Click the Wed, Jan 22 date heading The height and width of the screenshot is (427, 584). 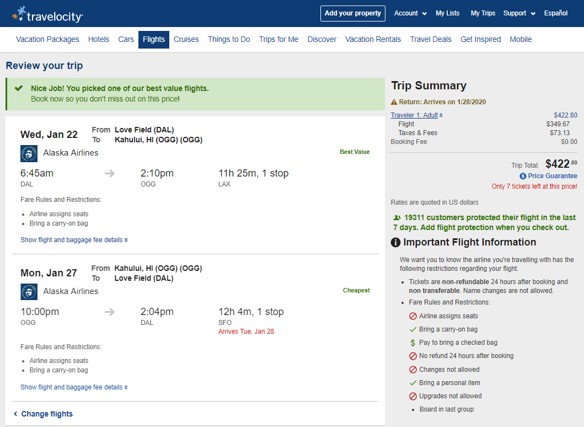pos(49,135)
